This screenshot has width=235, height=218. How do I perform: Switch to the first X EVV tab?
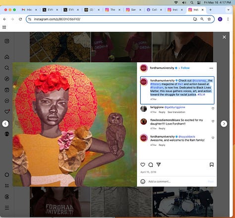[48, 10]
